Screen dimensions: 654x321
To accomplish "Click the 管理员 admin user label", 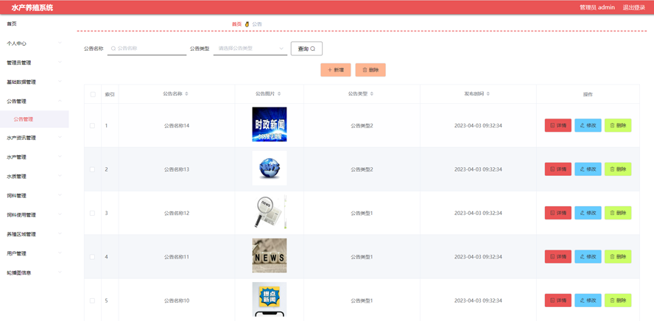I will (x=597, y=7).
